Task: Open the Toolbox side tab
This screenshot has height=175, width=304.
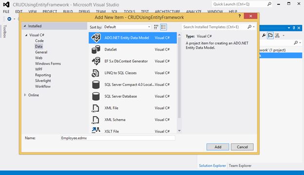Action: [x=4, y=31]
